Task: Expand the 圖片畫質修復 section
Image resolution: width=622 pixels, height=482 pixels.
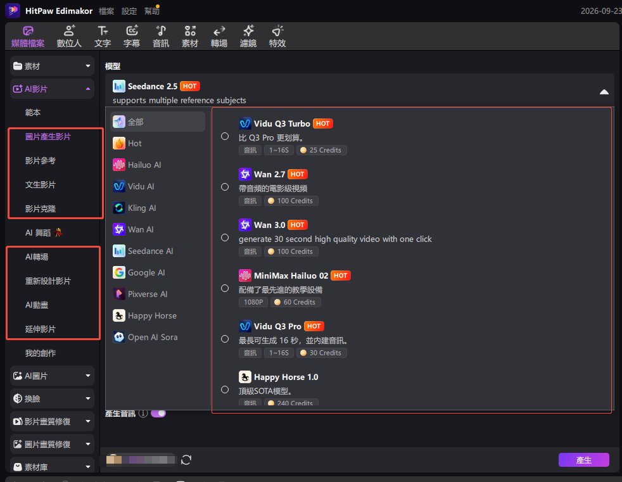Action: [x=53, y=444]
